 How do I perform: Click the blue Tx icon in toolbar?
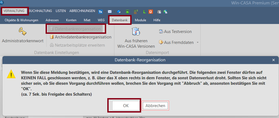pyautogui.click(x=100, y=12)
